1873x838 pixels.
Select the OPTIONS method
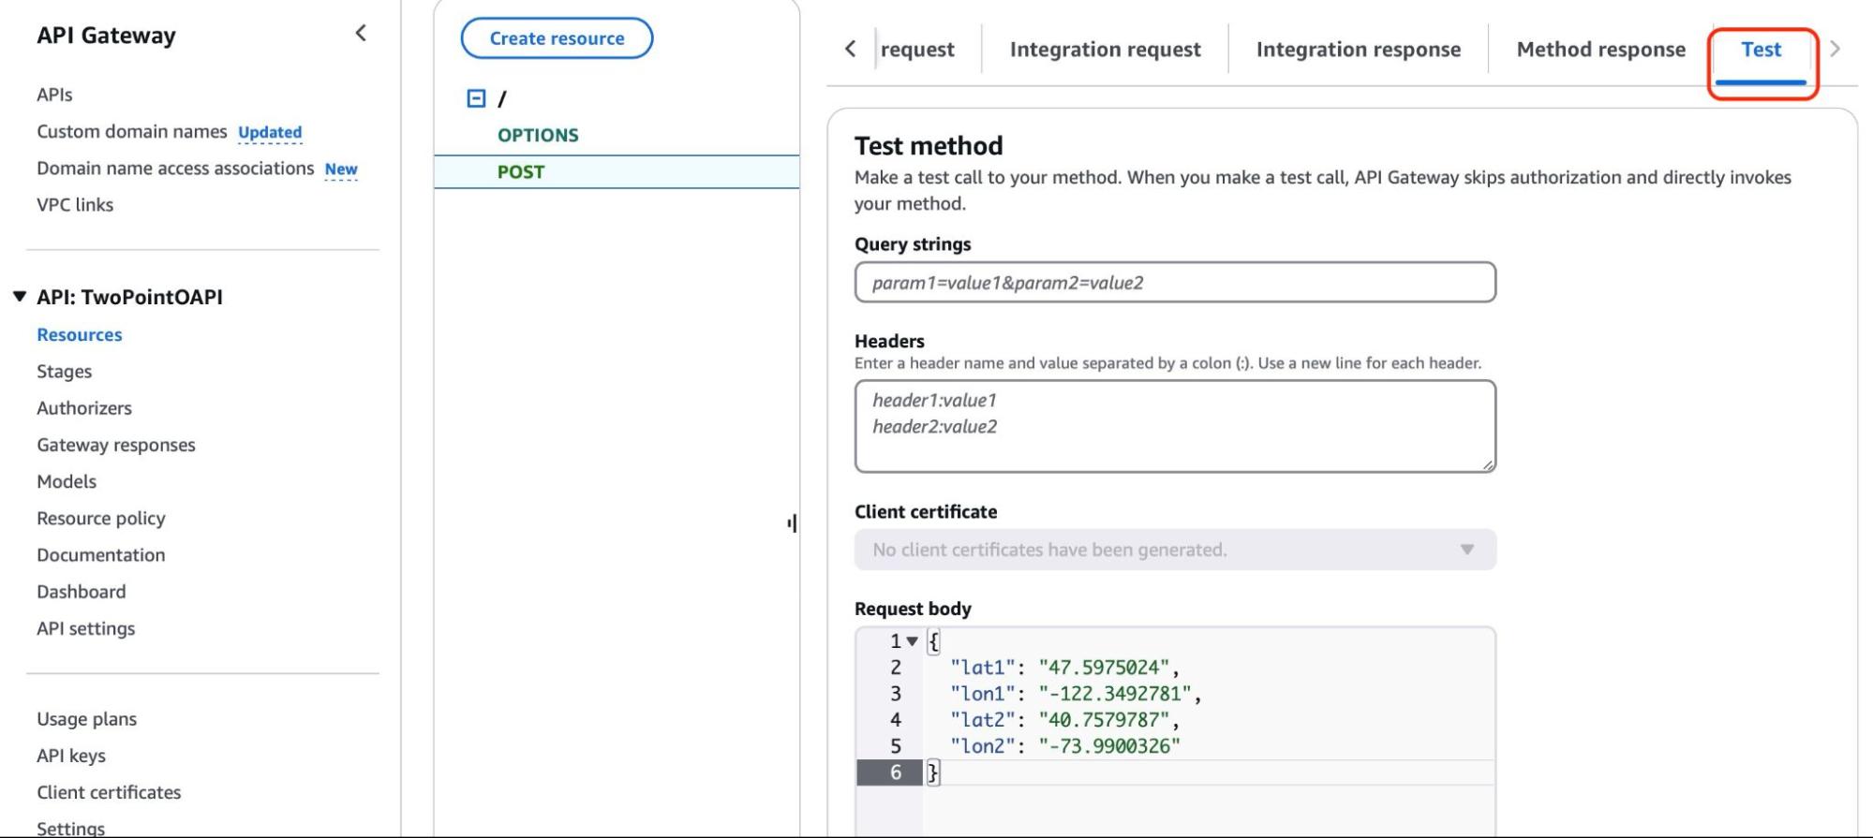click(538, 135)
